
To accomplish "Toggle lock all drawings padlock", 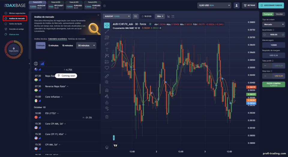I will click(107, 102).
